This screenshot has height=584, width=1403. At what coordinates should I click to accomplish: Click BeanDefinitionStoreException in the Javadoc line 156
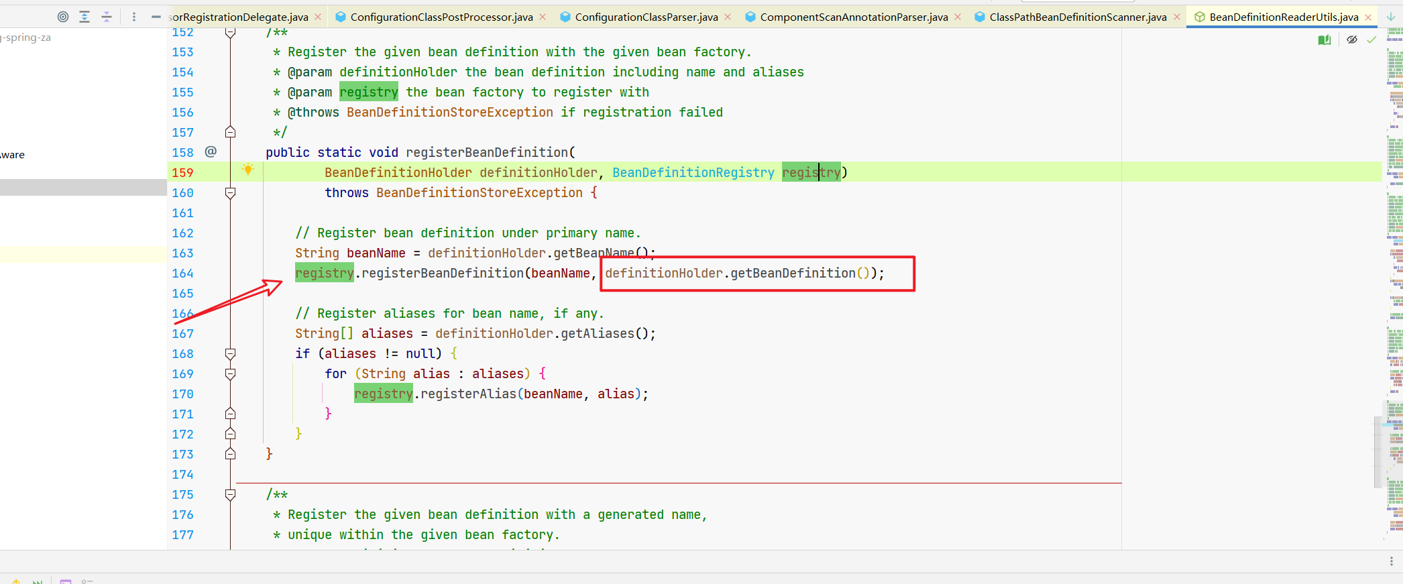coord(450,112)
